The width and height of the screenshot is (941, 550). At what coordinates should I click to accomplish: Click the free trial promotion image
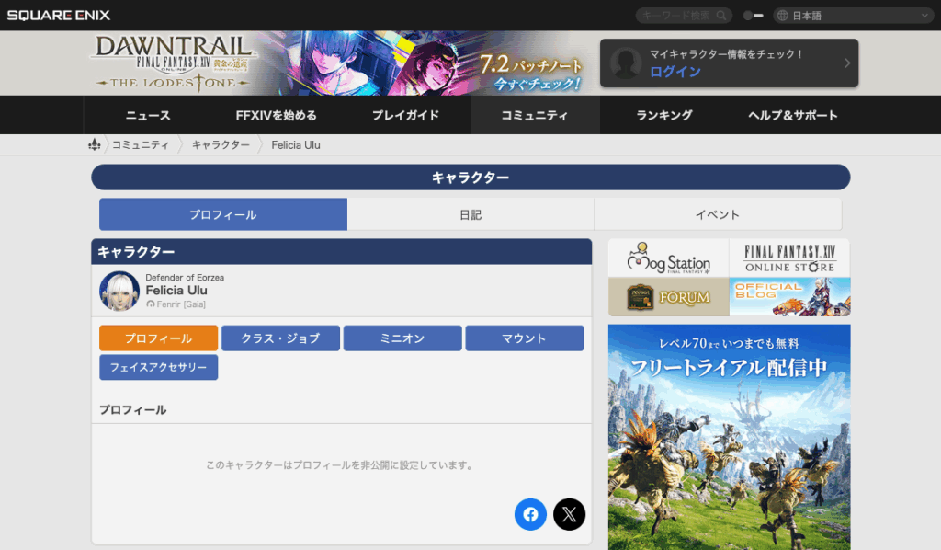729,437
